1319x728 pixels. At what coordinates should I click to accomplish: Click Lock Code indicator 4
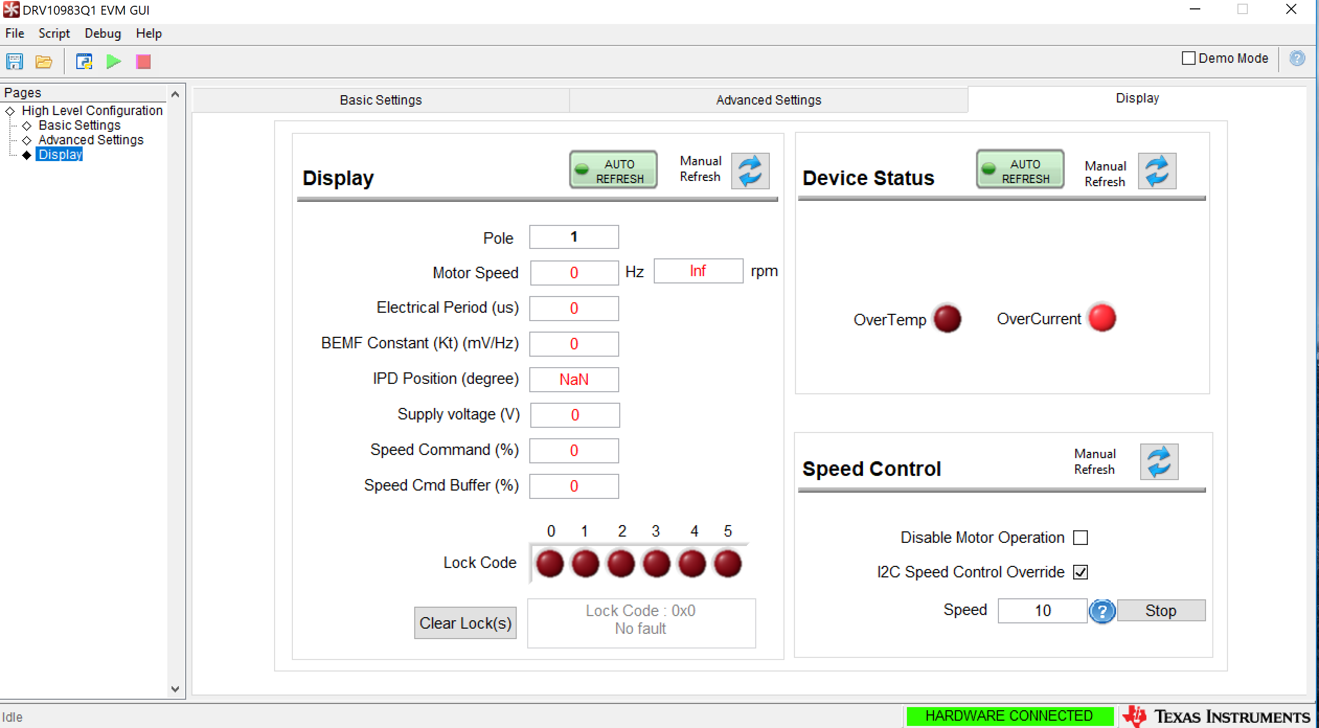click(692, 563)
